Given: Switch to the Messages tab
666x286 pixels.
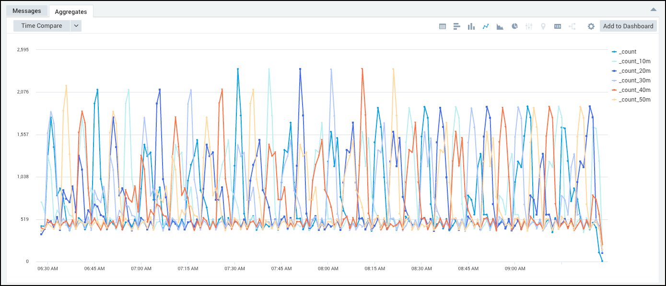Looking at the screenshot, I should [x=27, y=11].
